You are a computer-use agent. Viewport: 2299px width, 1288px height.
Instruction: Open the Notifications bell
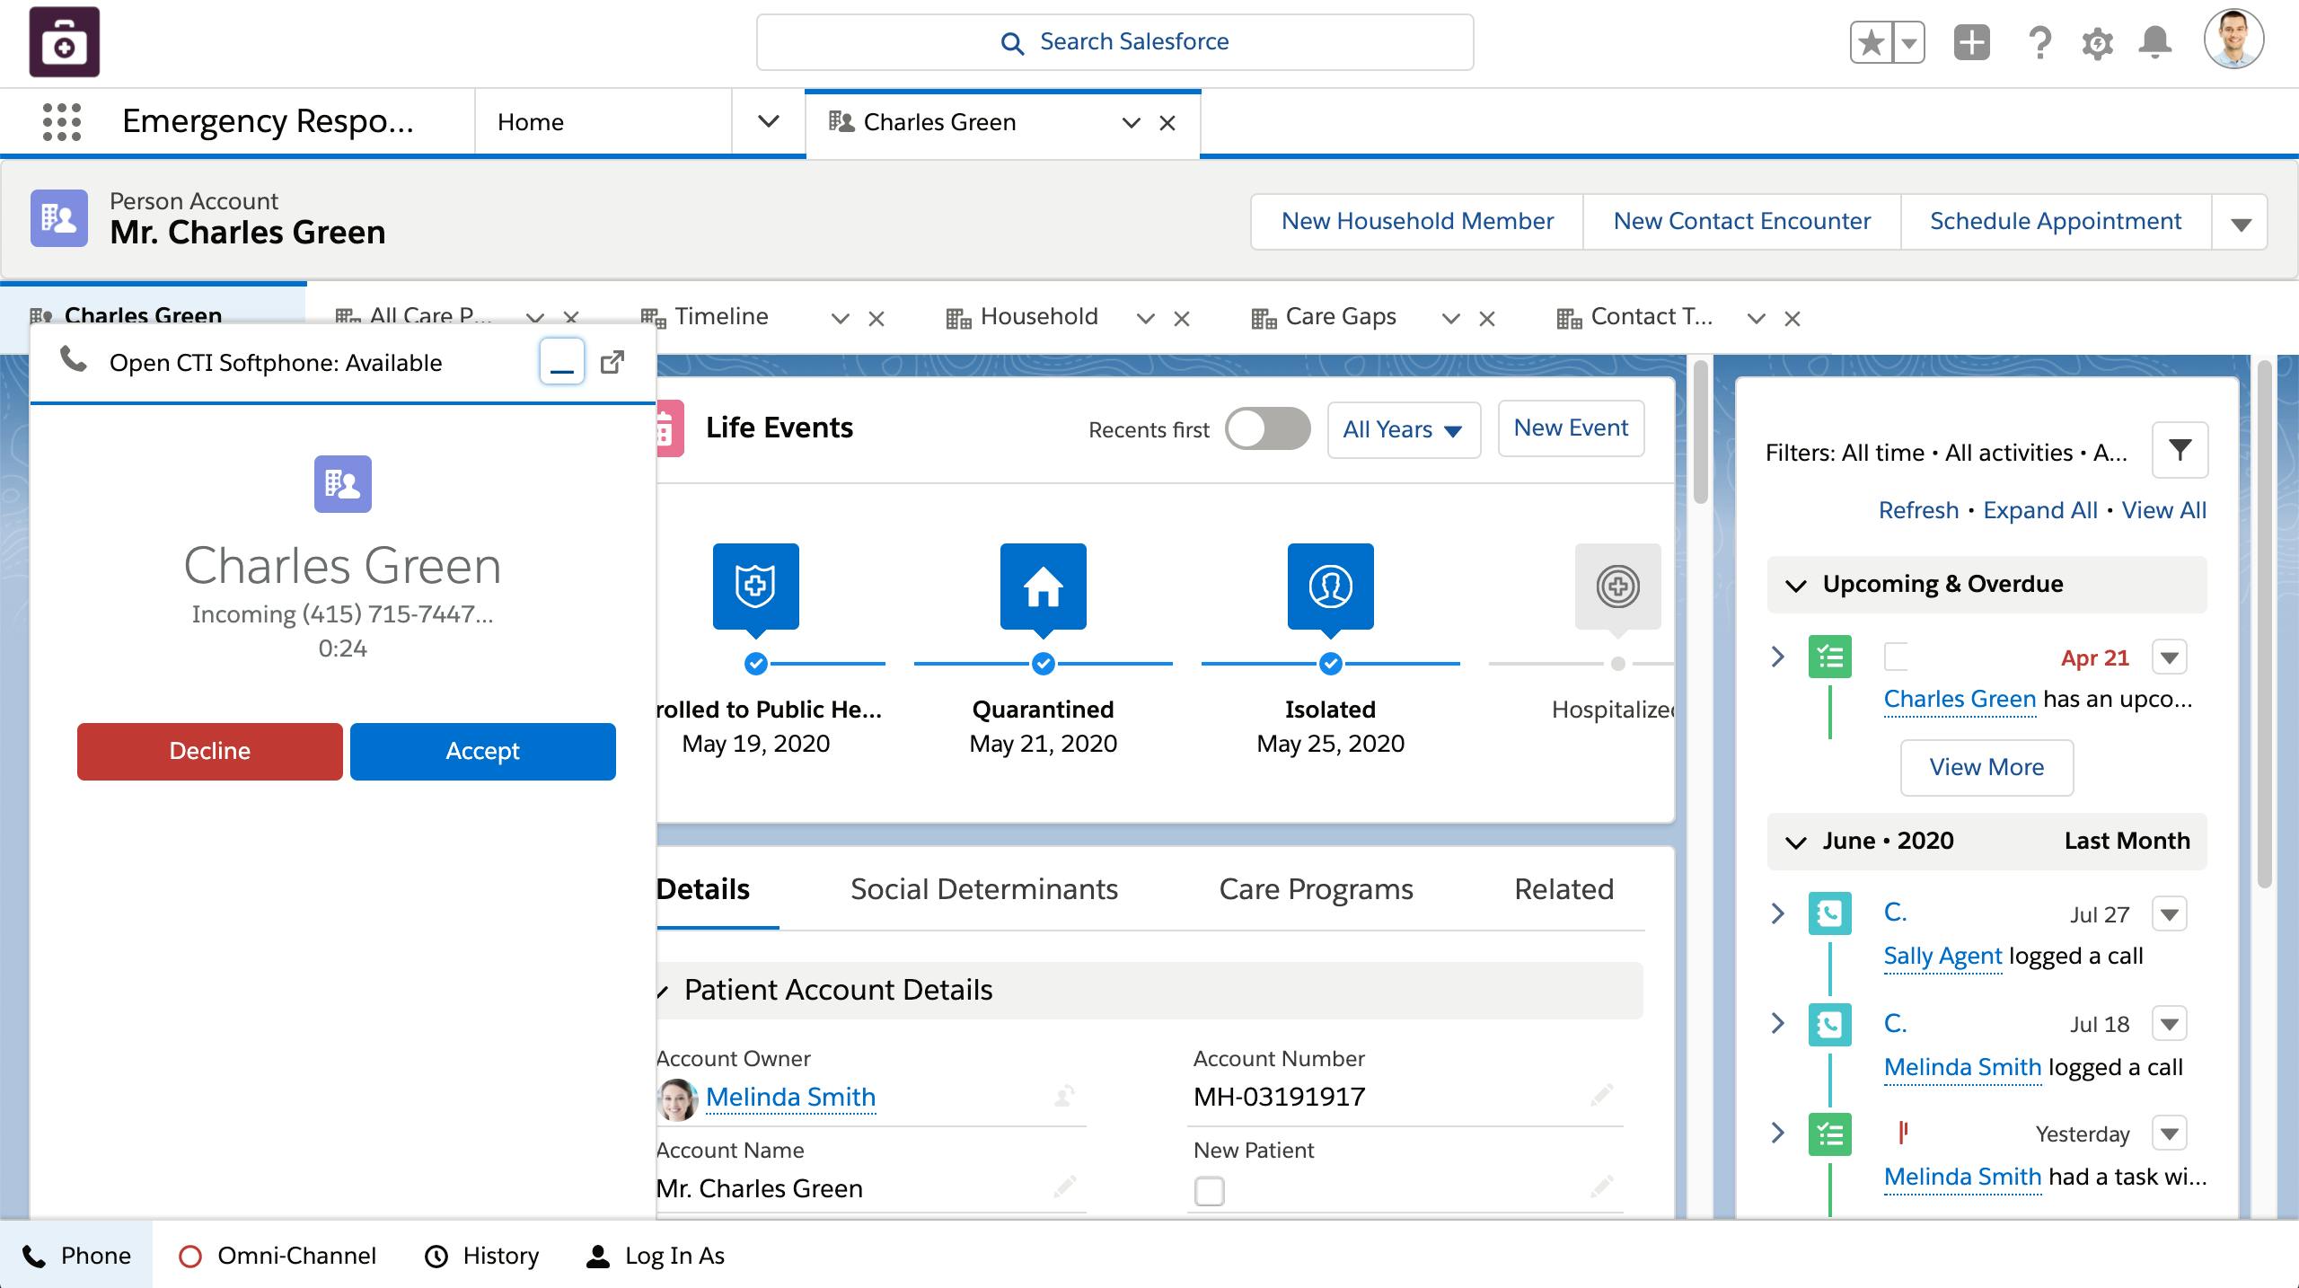pos(2155,42)
